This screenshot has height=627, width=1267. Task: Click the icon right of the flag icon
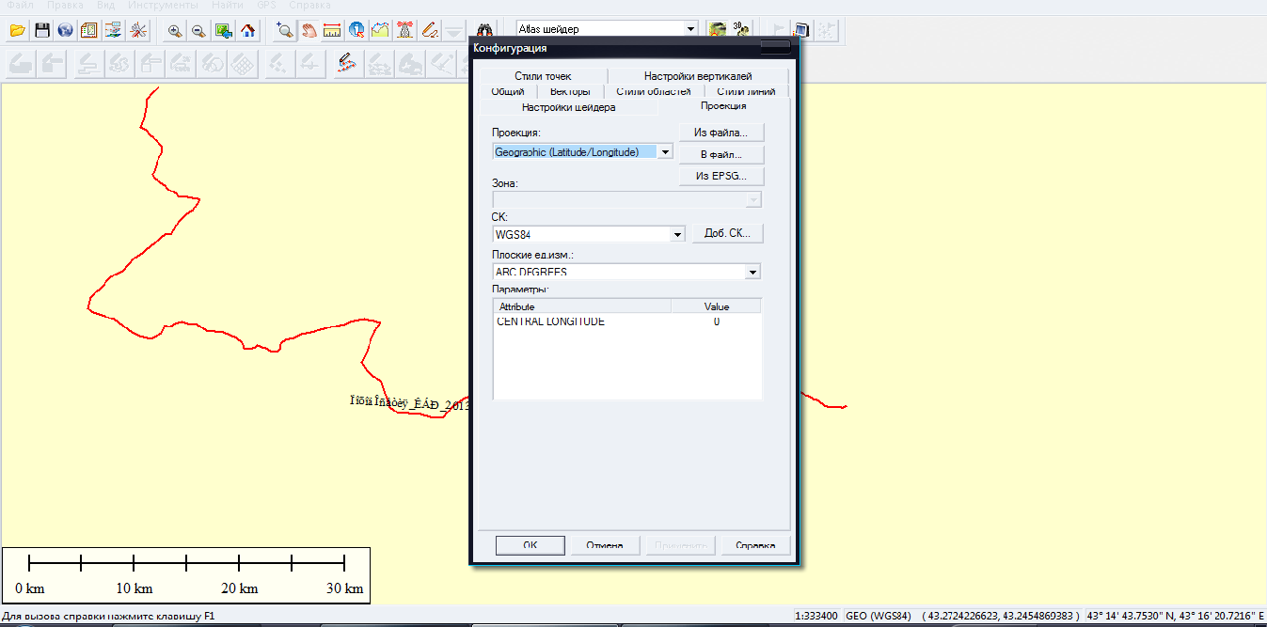pos(800,30)
